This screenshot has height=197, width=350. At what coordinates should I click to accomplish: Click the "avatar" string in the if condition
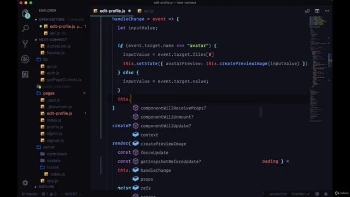tap(198, 45)
